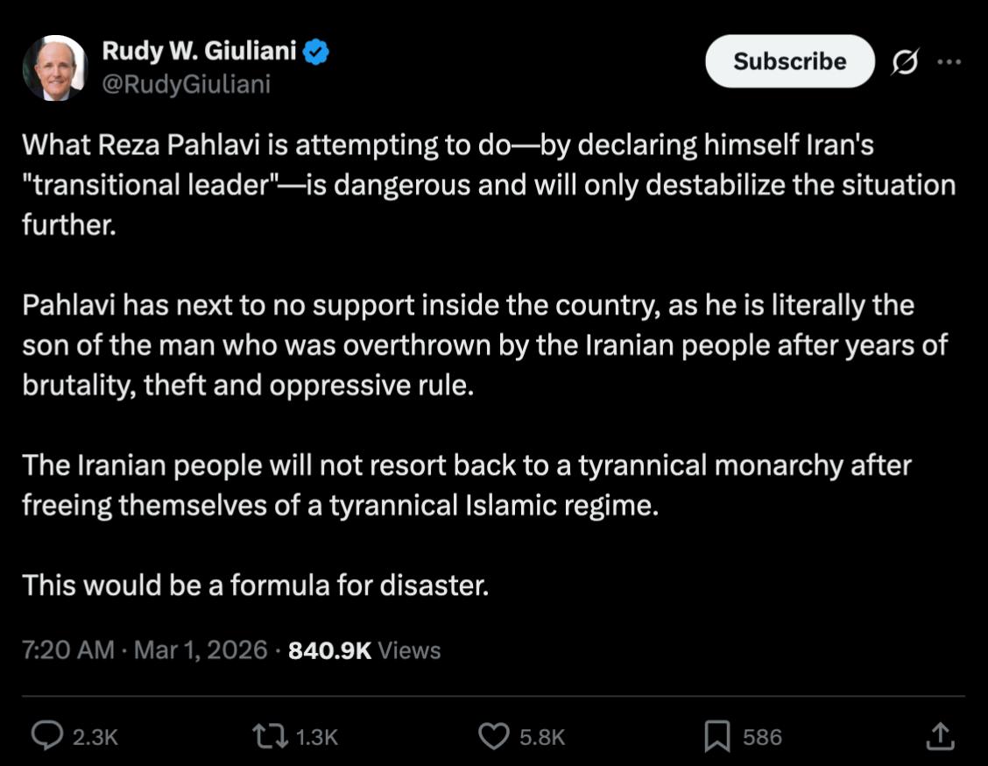Viewport: 988px width, 766px height.
Task: Click the "formula for disaster" sentence
Action: [255, 585]
